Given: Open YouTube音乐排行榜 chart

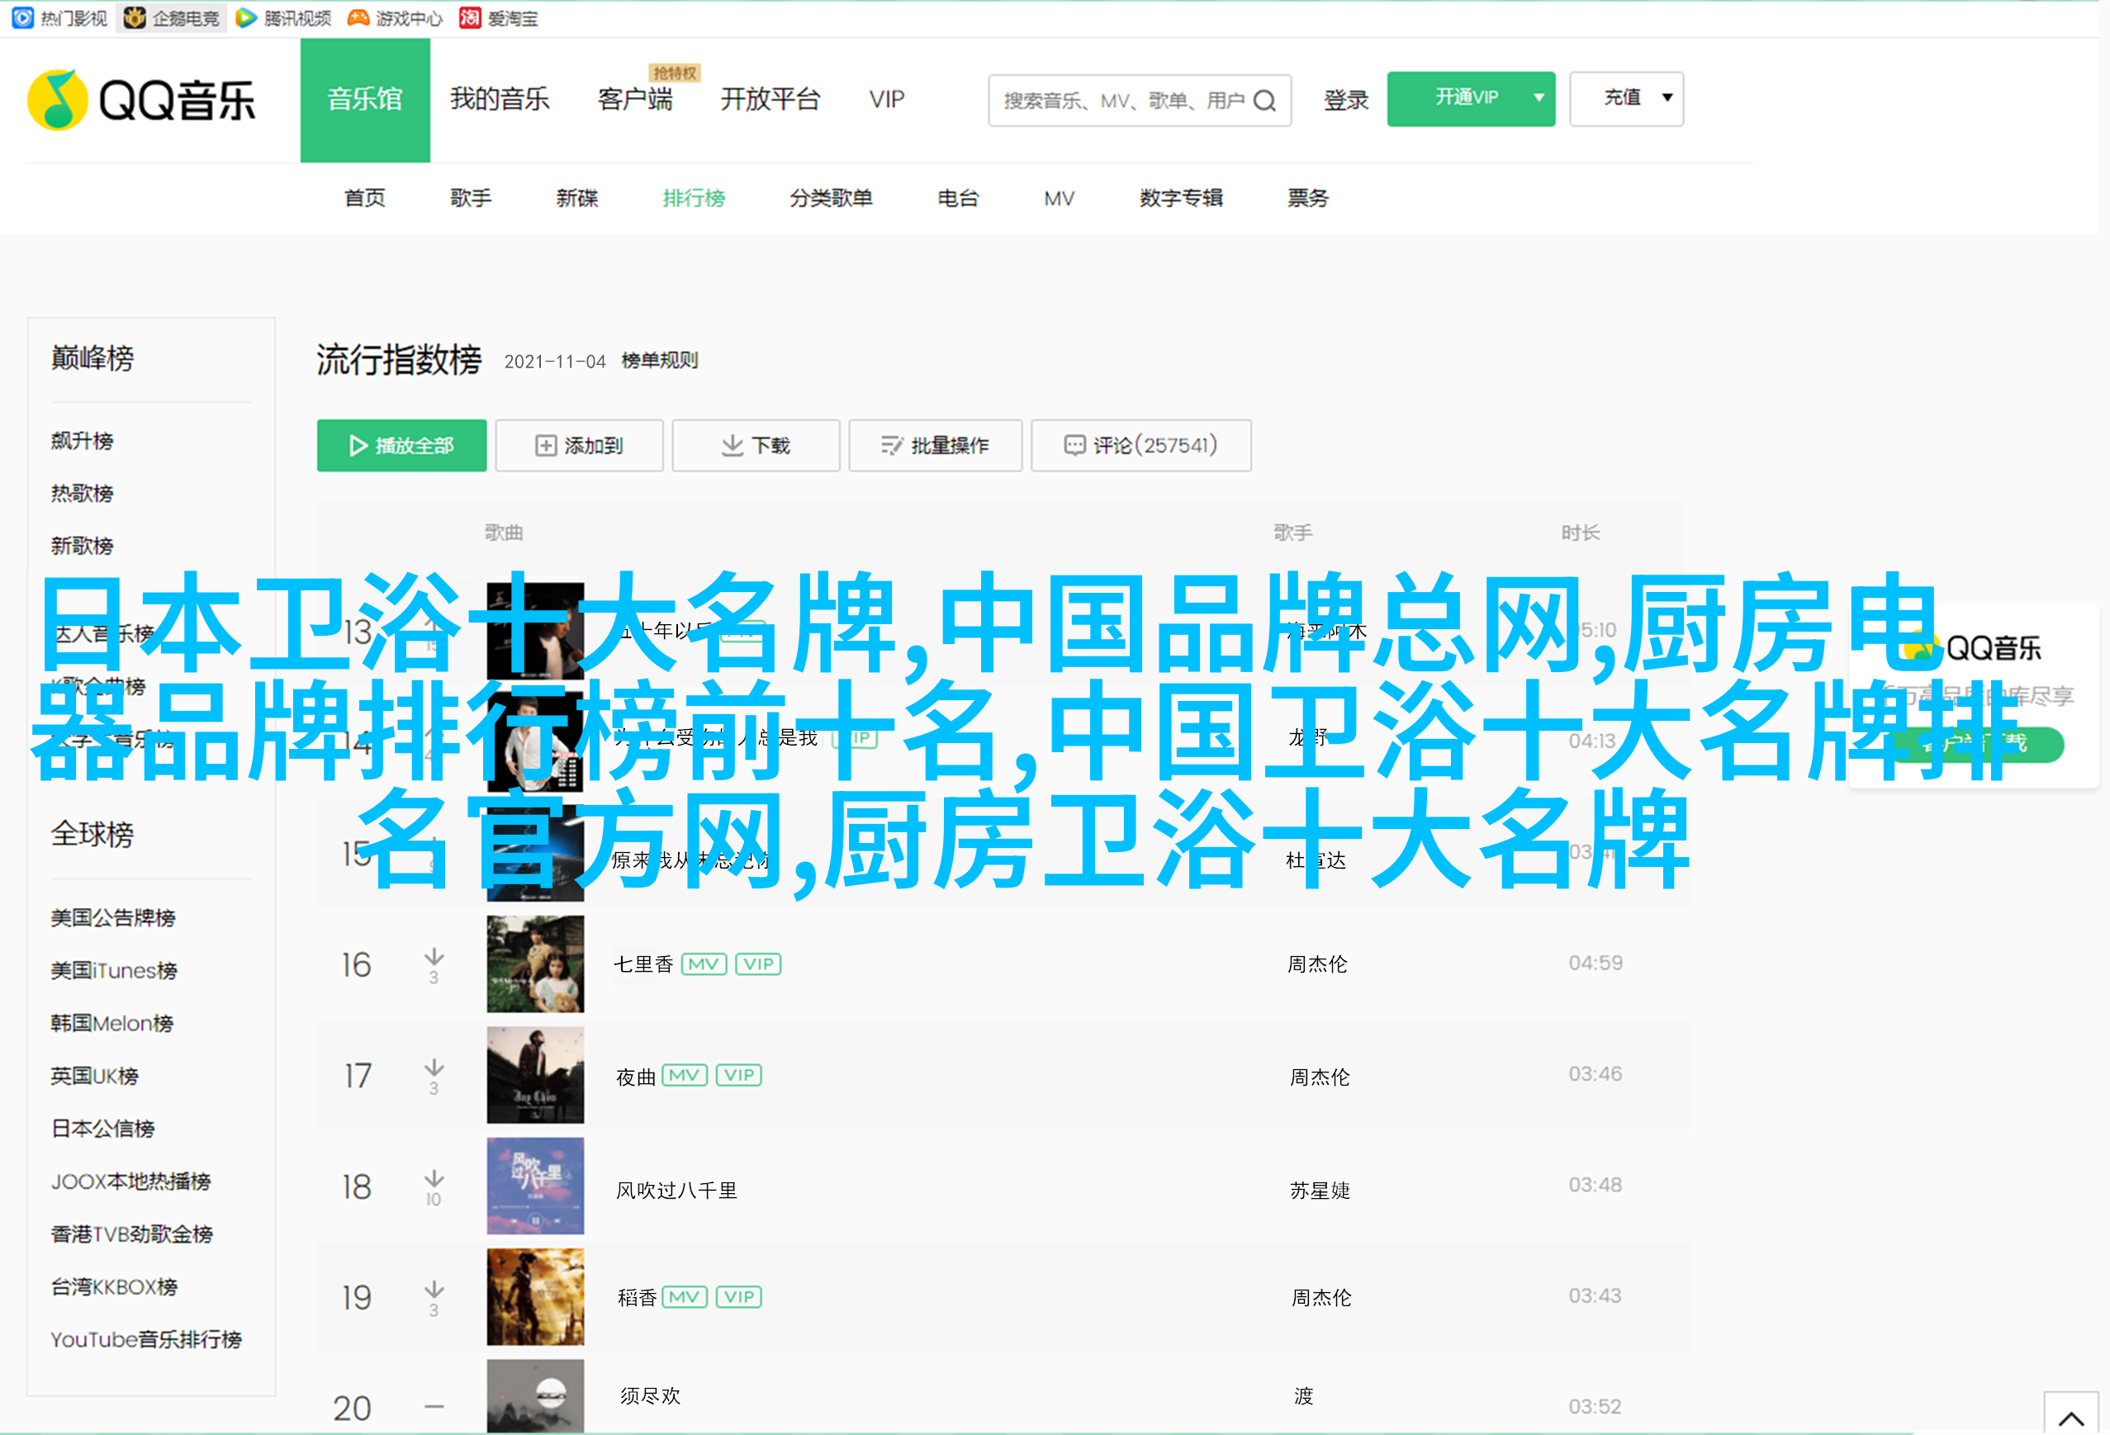Looking at the screenshot, I should point(146,1340).
